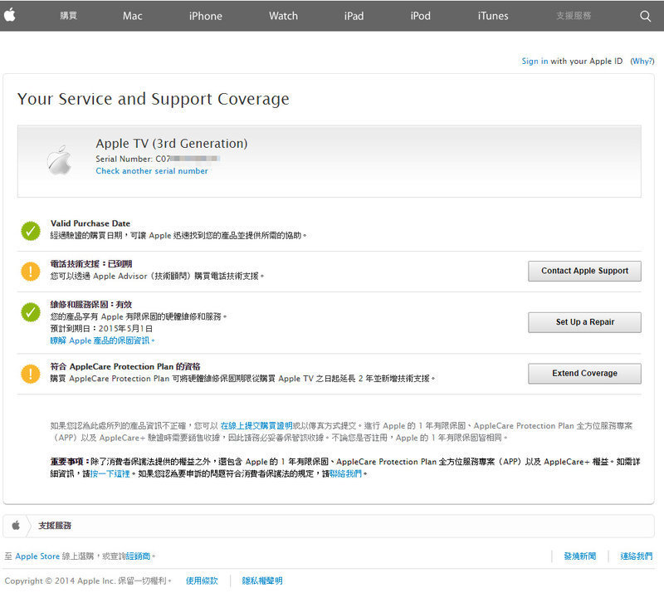Screen dimensions: 664x593
Task: Click the Apple TV (3rd Generation) title
Action: pyautogui.click(x=172, y=144)
